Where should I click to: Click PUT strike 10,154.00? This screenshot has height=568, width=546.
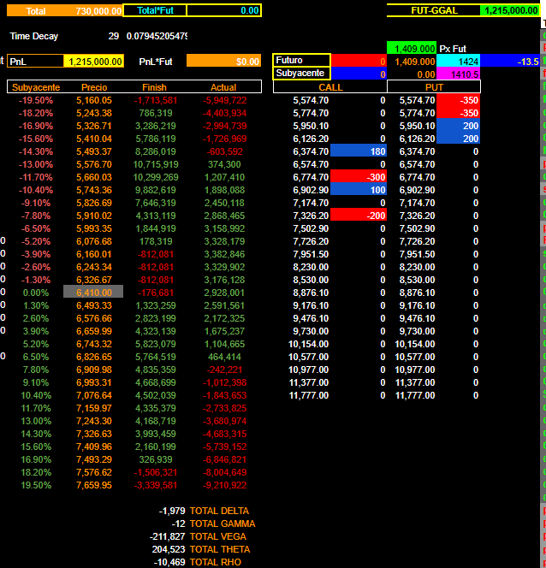415,344
